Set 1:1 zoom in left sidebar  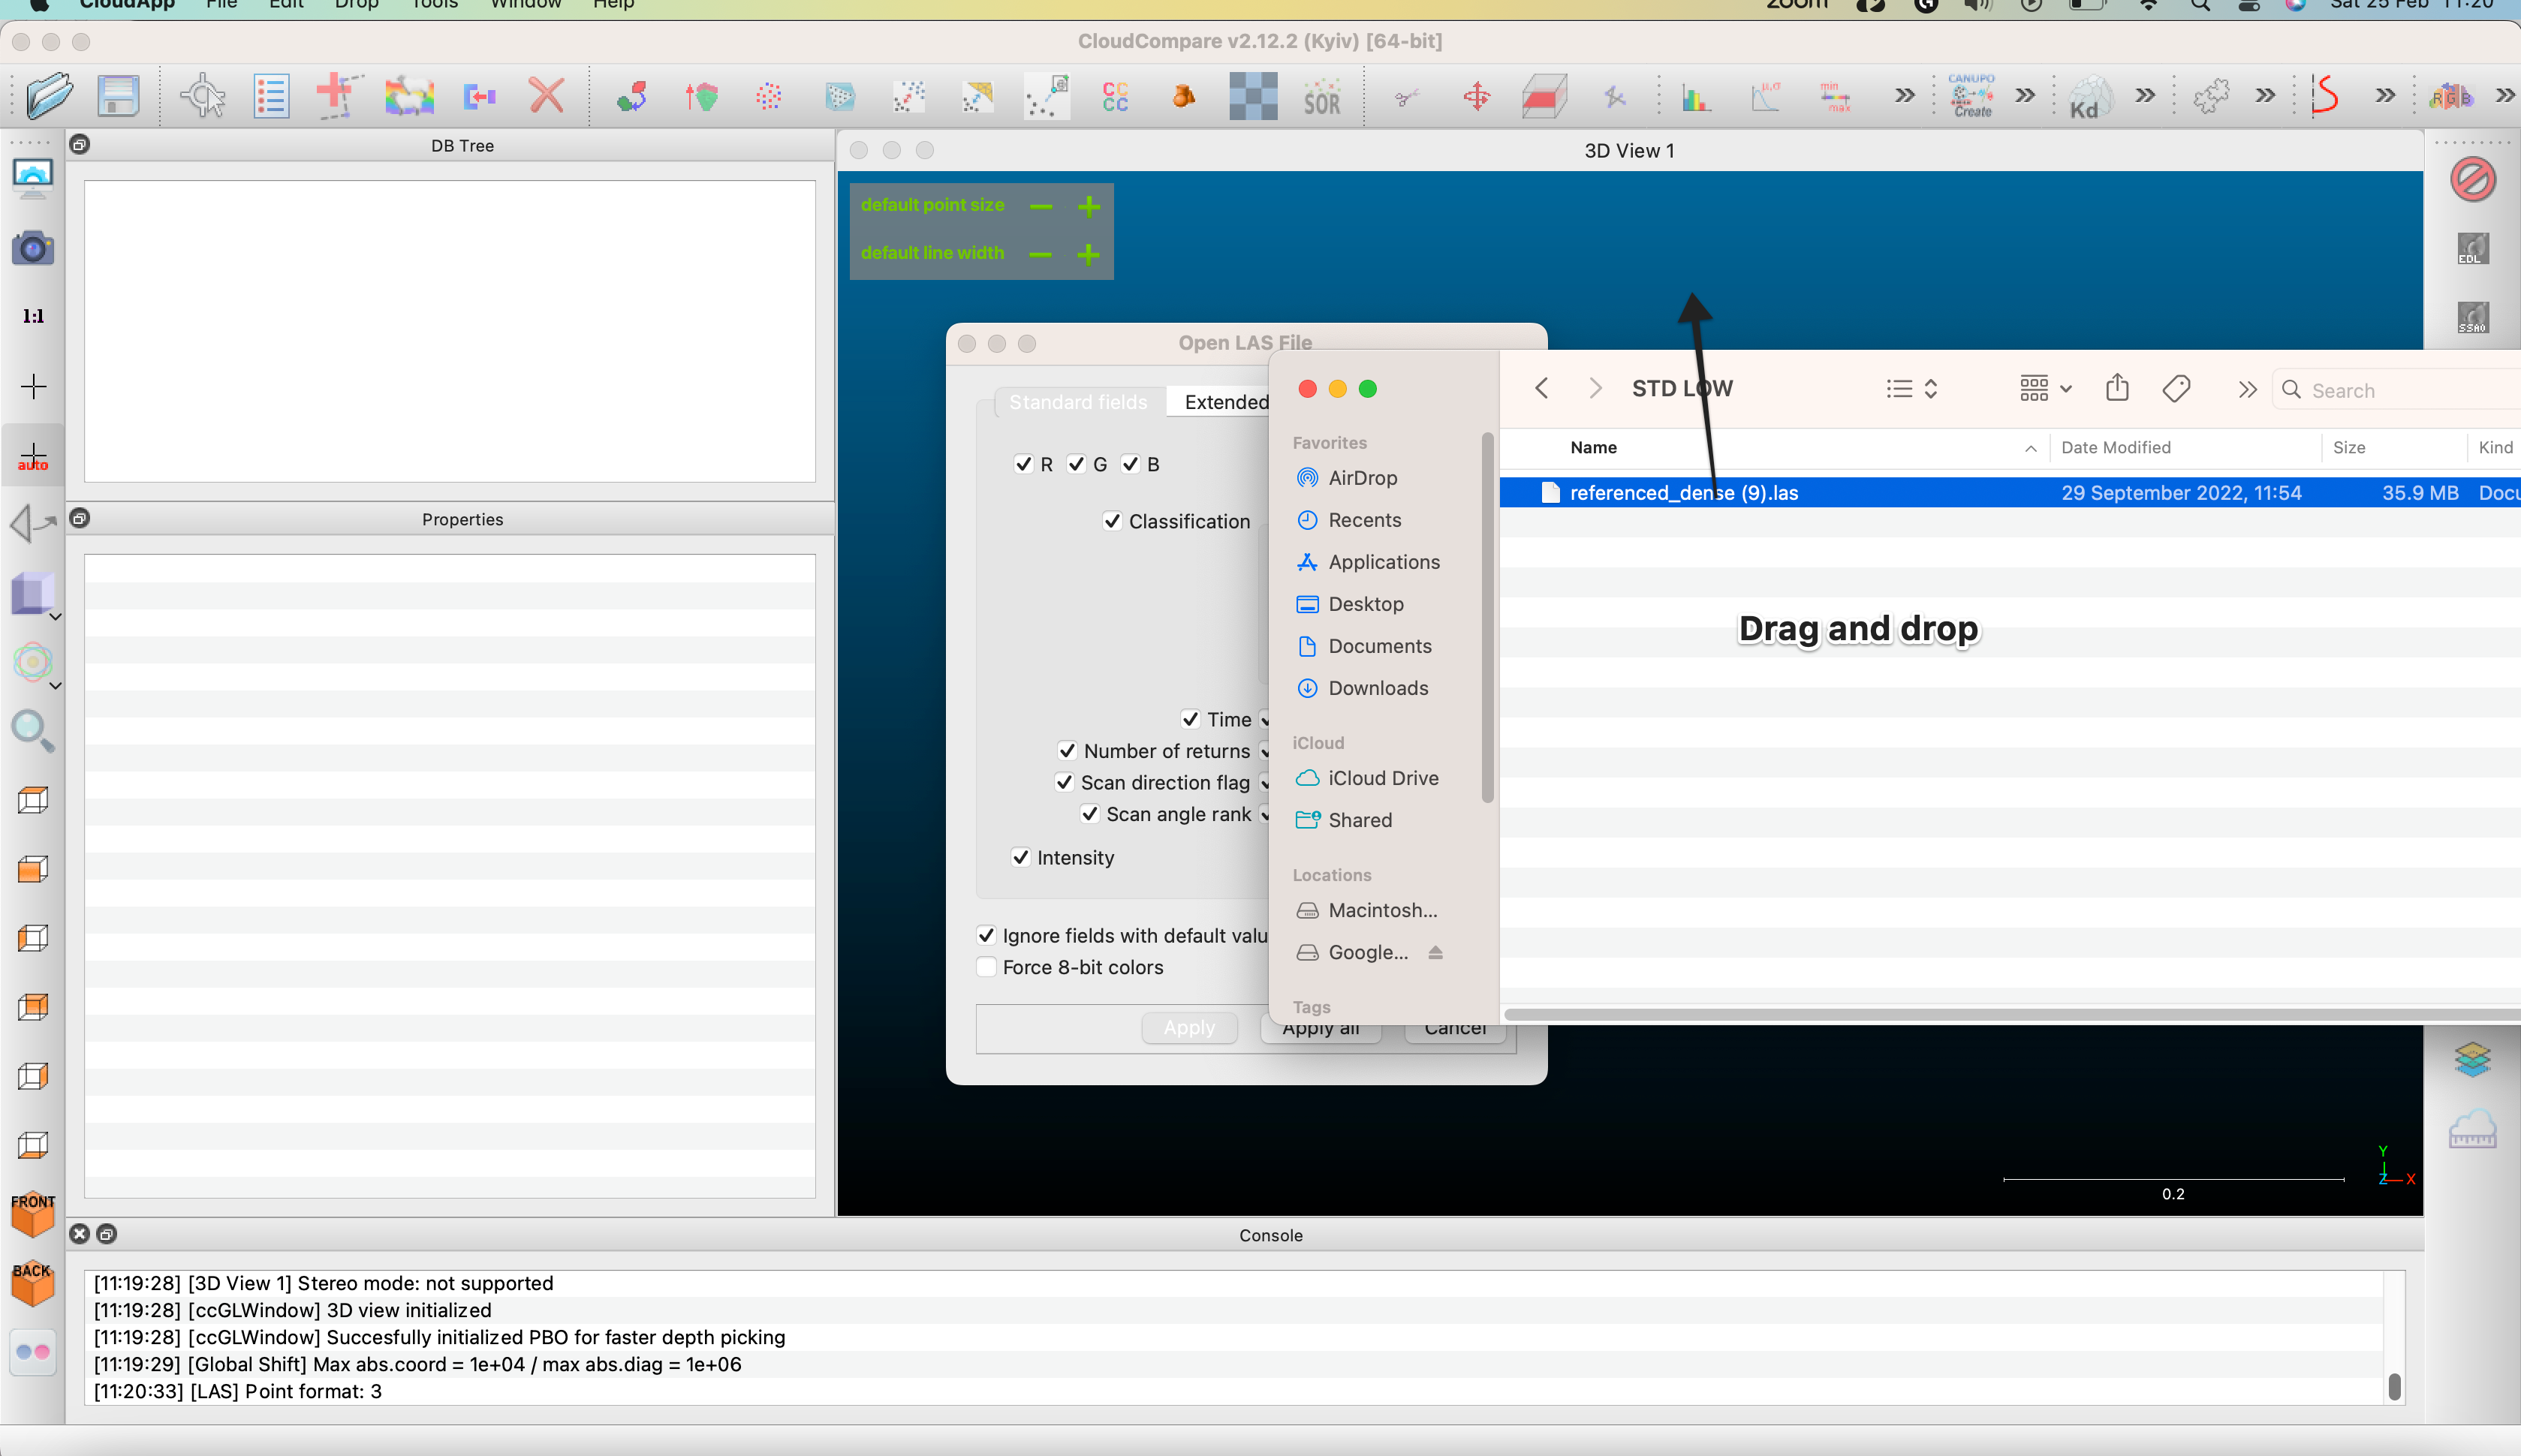pos(33,316)
